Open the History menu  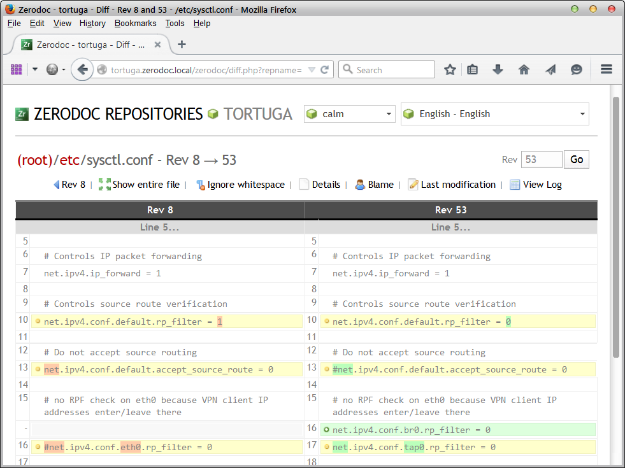click(92, 23)
